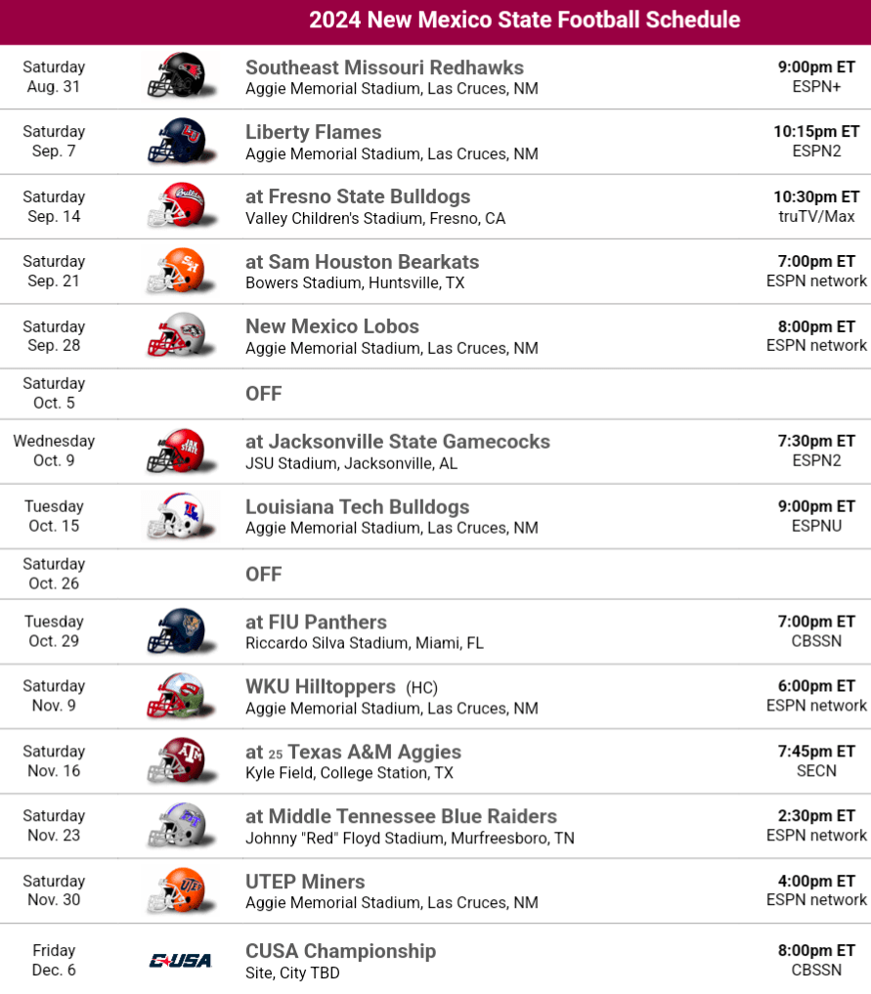Click the Southeast Missouri Redhawks helmet icon
Screen dimensions: 871x994
[177, 76]
